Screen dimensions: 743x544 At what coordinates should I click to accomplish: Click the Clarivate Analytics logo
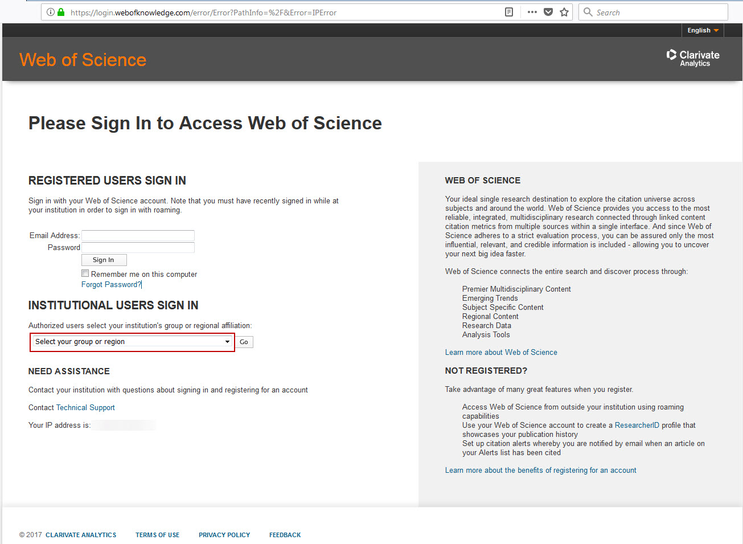[692, 58]
